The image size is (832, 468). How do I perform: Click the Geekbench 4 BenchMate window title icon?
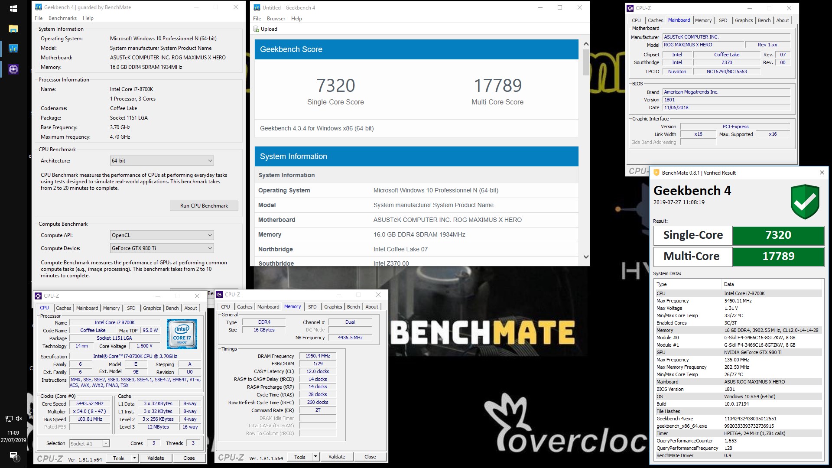click(x=39, y=7)
